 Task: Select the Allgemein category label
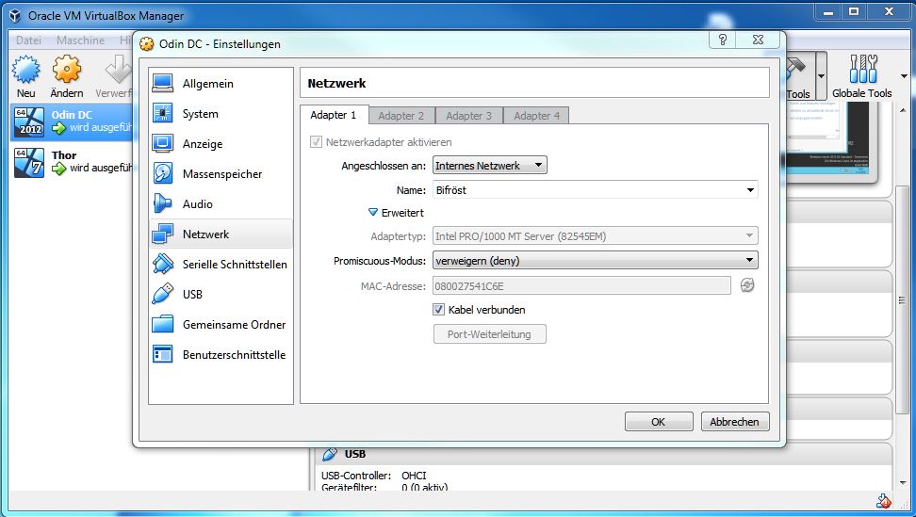(x=208, y=84)
